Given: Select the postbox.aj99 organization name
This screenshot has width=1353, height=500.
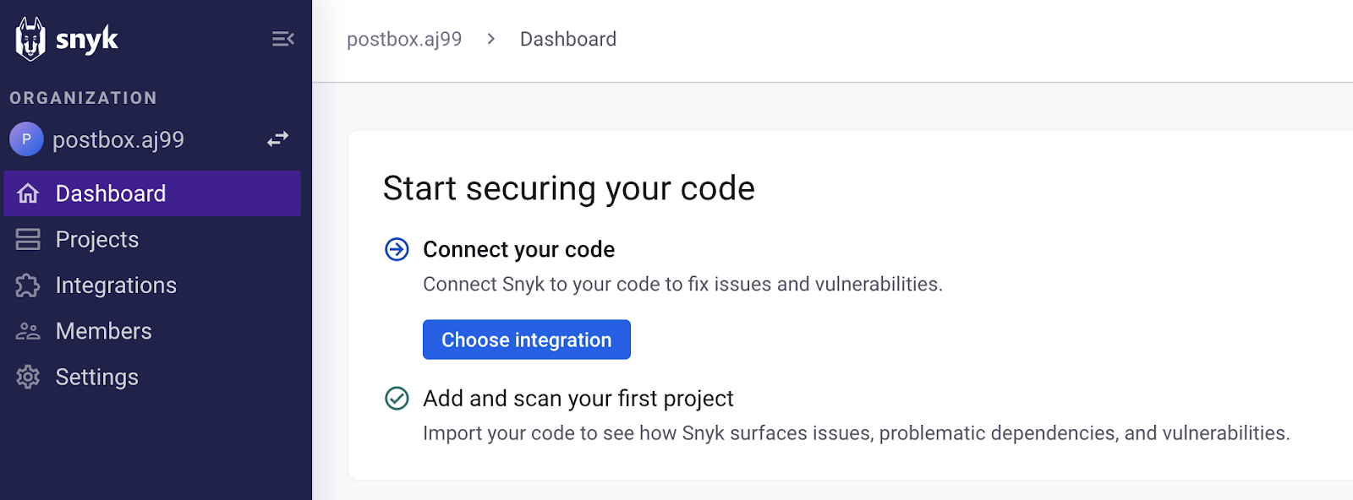Looking at the screenshot, I should pos(118,139).
